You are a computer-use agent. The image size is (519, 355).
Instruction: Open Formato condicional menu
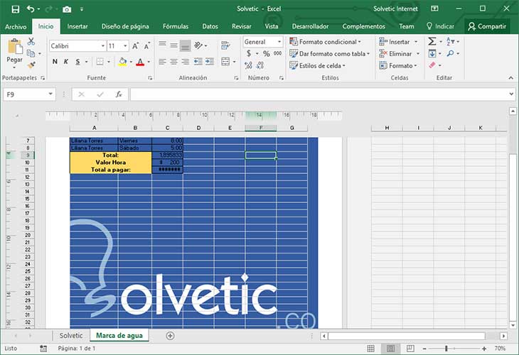click(326, 42)
